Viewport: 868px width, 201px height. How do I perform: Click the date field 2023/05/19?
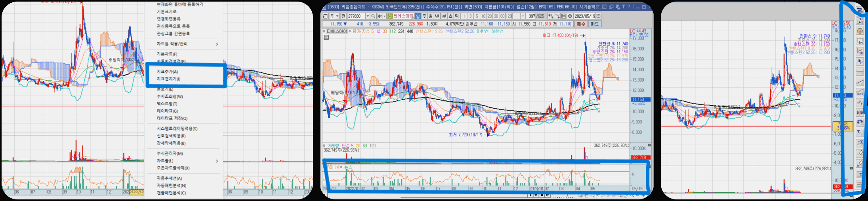point(584,16)
